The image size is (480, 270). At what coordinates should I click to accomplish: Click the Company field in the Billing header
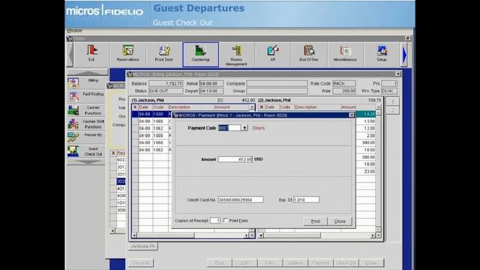click(x=277, y=83)
